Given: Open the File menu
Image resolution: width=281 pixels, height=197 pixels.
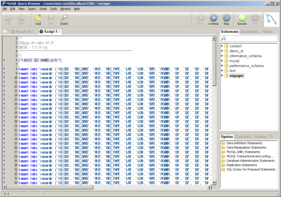Looking at the screenshot, I should click(x=5, y=9).
